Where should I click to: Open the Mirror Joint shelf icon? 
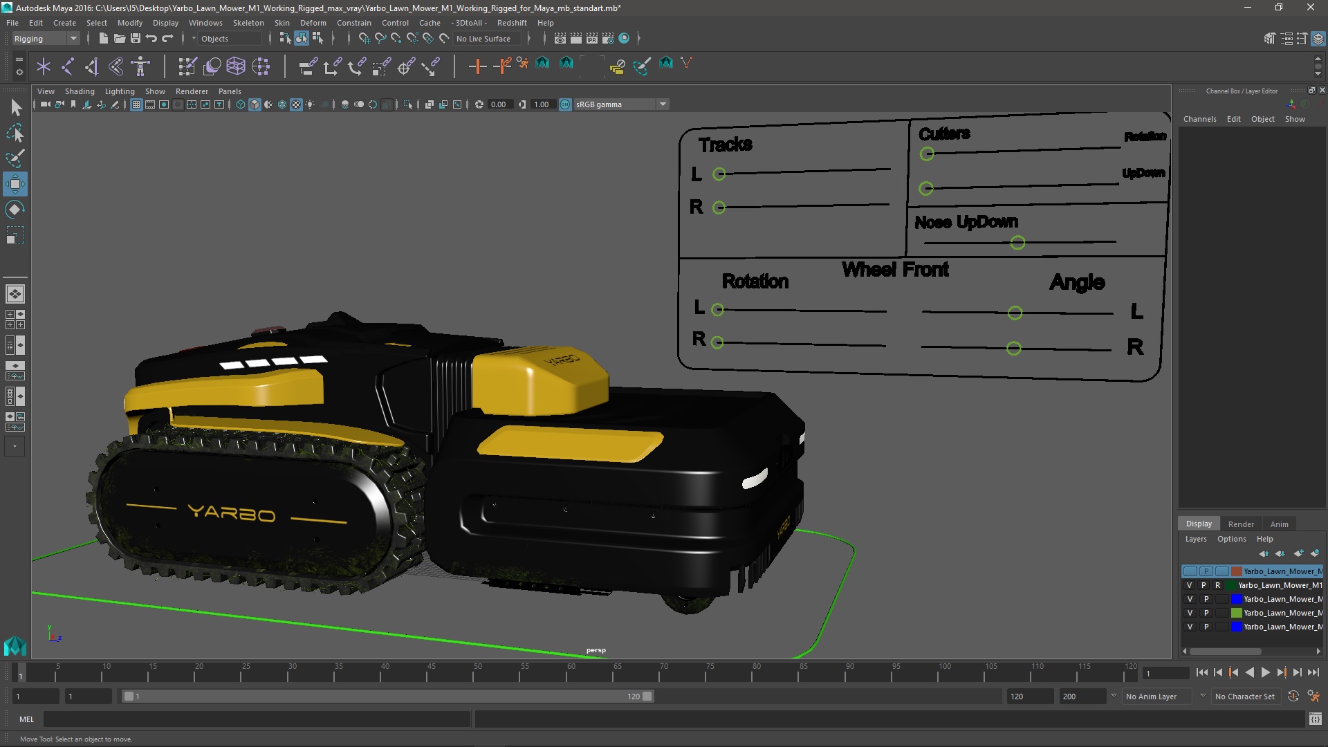click(x=116, y=66)
